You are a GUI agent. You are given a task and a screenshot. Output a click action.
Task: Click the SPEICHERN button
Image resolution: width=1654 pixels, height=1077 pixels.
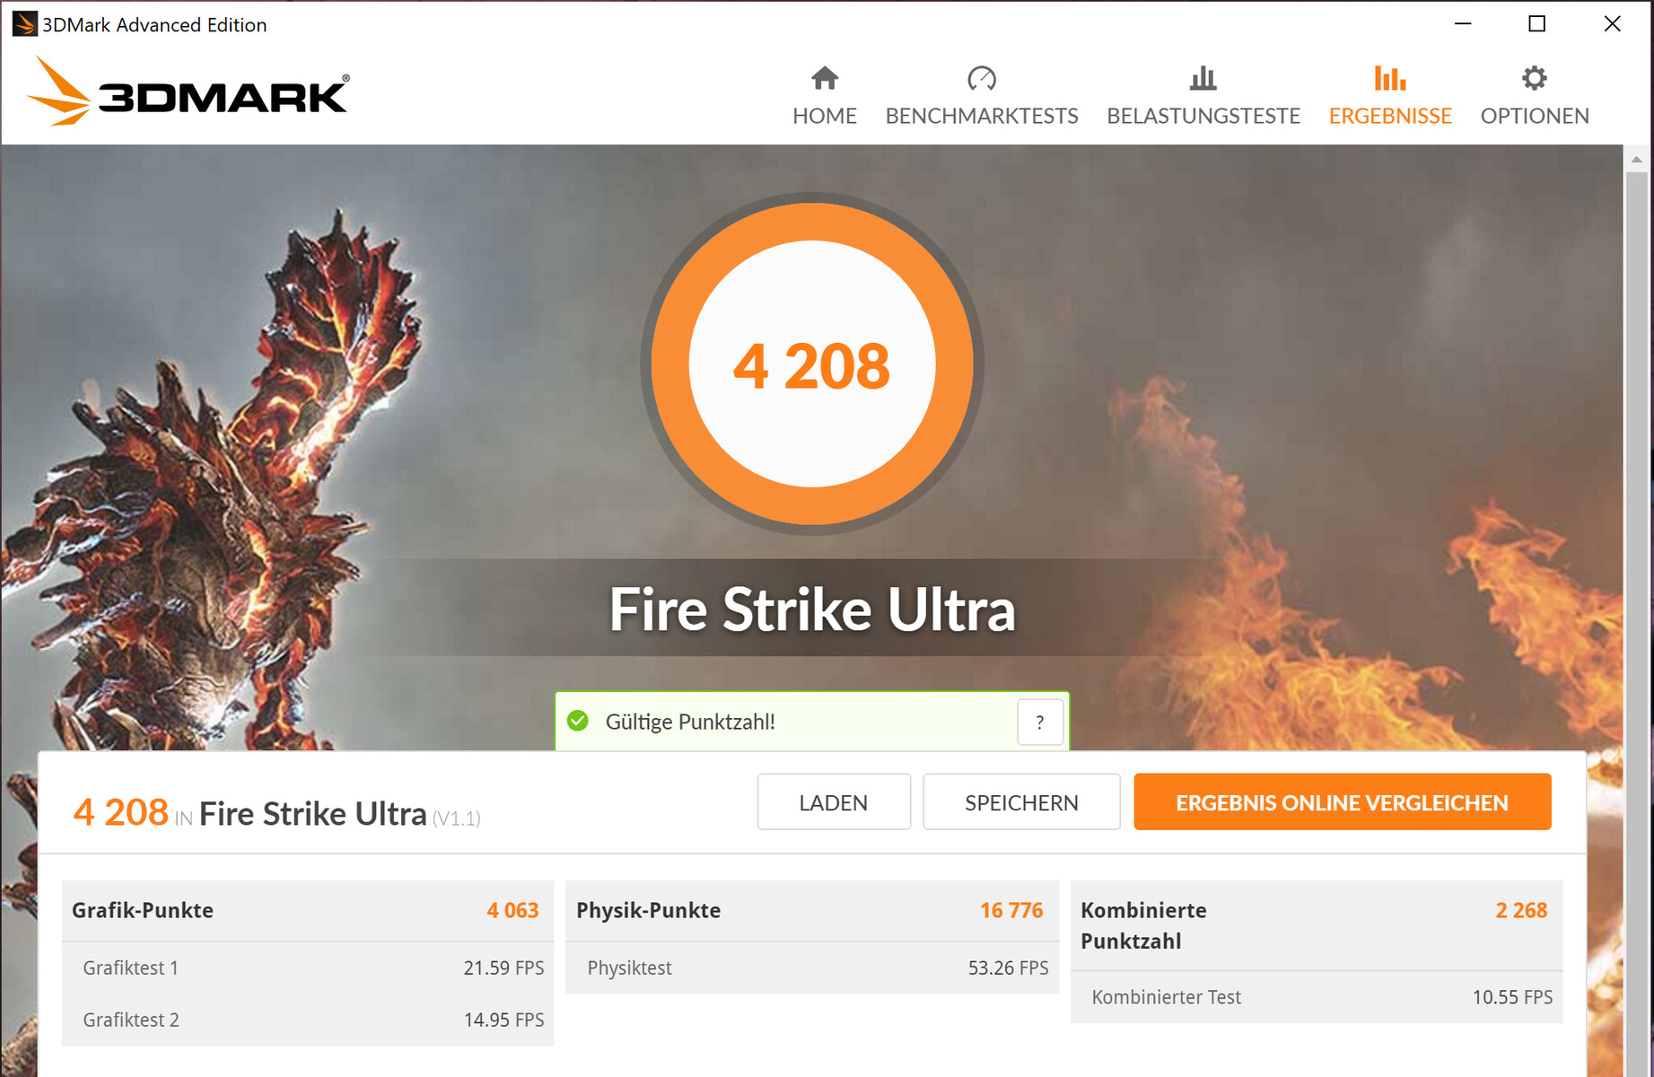[1021, 801]
